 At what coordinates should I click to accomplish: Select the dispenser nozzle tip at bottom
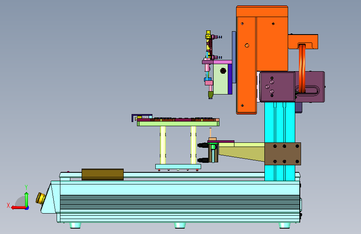210,95
